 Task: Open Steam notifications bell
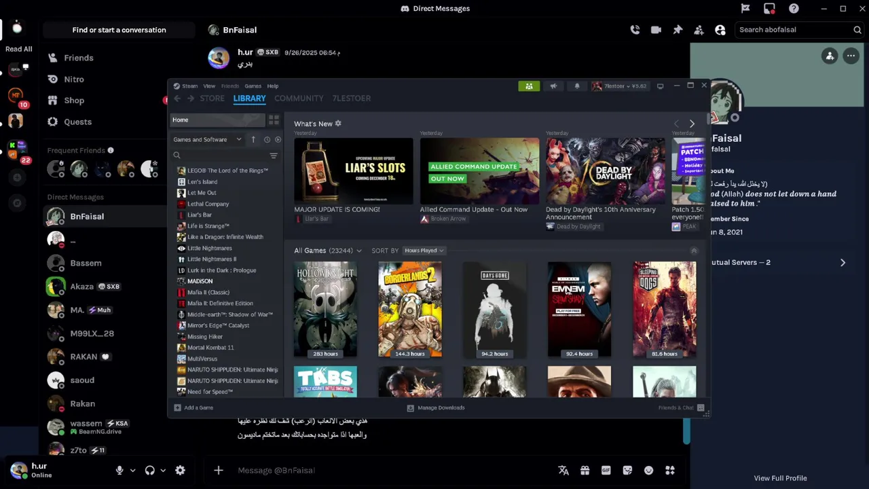pos(577,86)
